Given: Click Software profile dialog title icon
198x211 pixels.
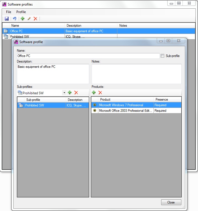Looking at the screenshot, I should pos(16,42).
